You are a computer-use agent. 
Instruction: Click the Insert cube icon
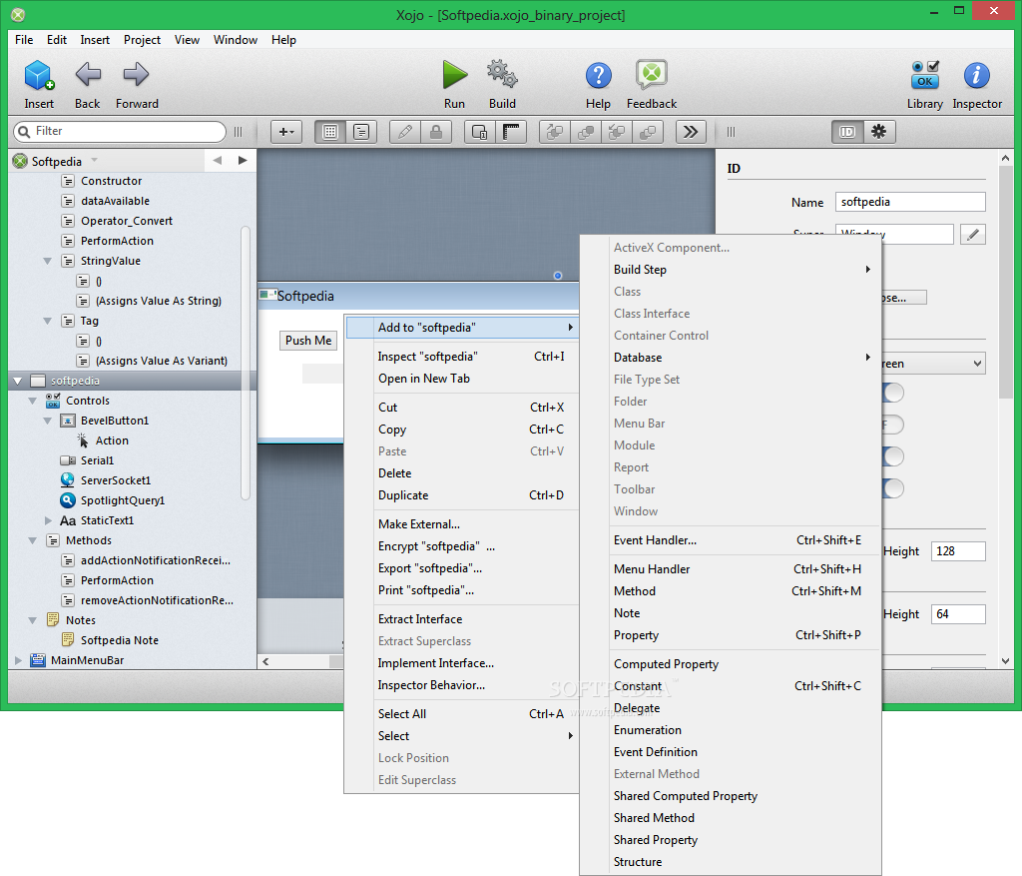pos(39,75)
